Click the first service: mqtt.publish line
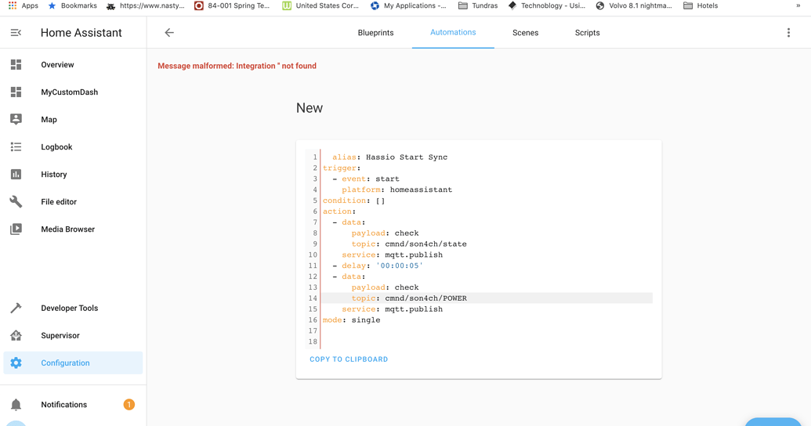Screen dimensions: 811x426 (x=392, y=255)
